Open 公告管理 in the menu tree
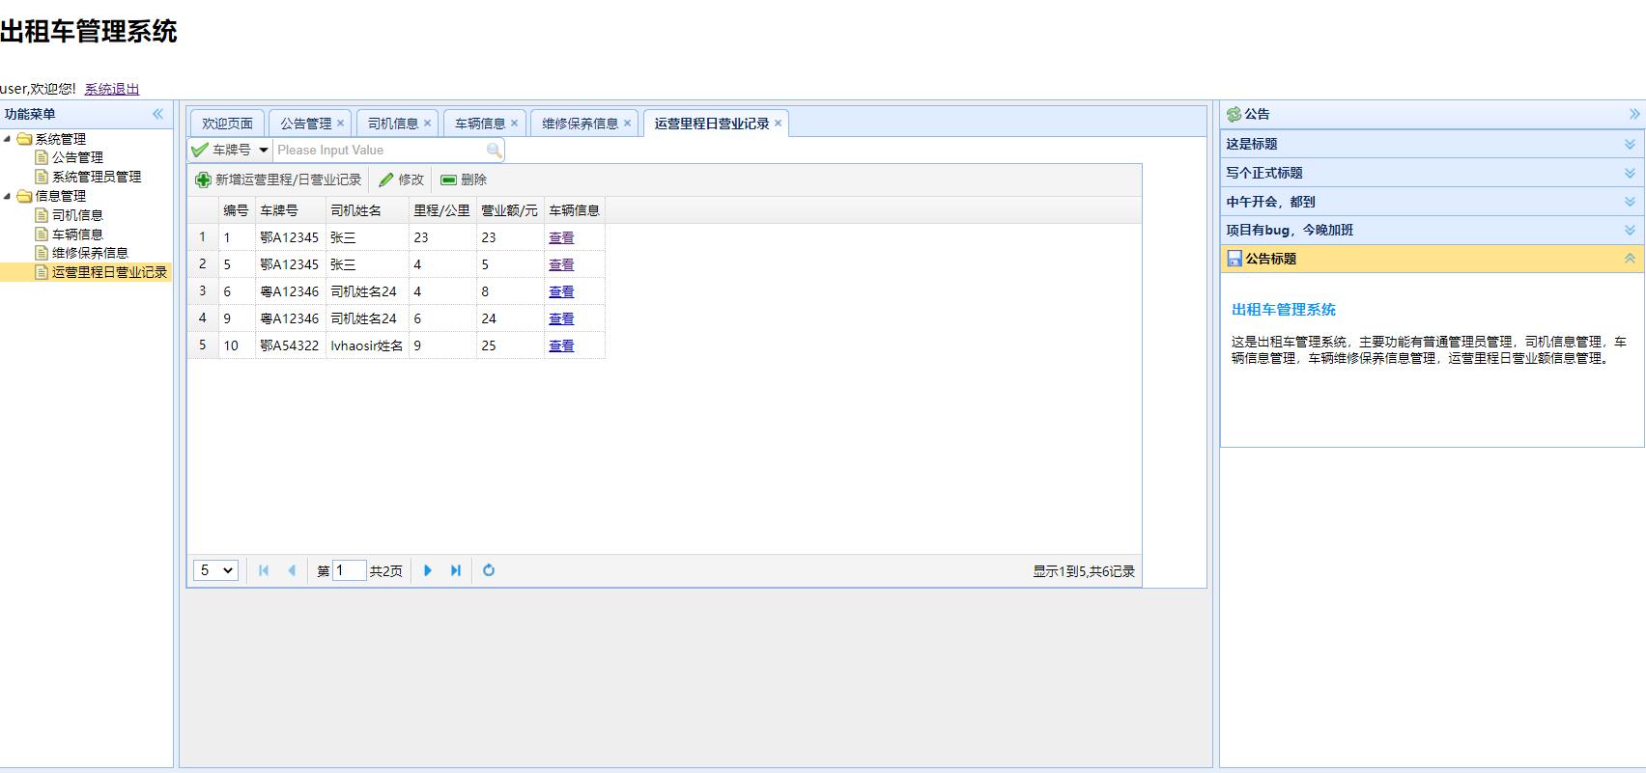Screen dimensions: 1646x773 [77, 157]
